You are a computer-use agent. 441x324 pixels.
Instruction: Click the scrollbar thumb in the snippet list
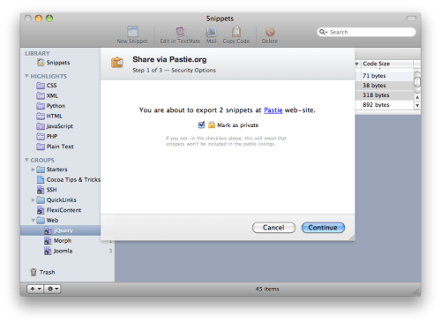tap(417, 81)
